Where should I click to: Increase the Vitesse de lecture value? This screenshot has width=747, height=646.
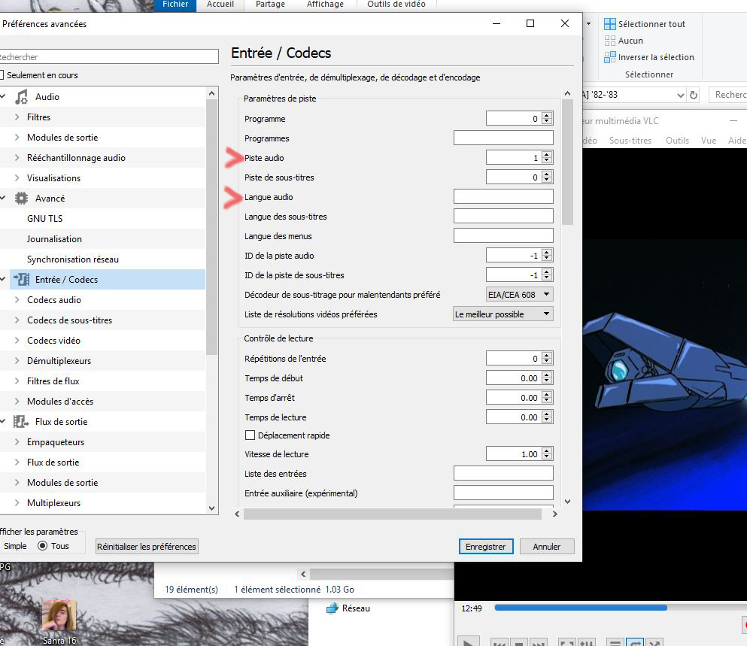pyautogui.click(x=547, y=450)
